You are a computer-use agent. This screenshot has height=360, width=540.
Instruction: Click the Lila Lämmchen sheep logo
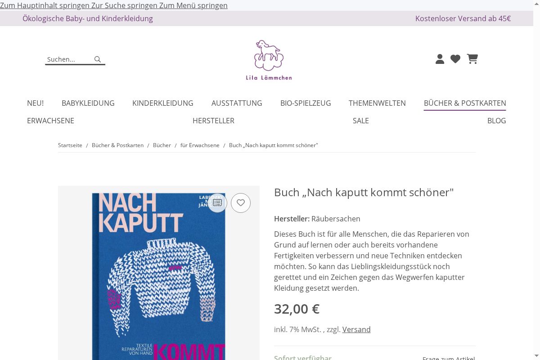coord(269,60)
